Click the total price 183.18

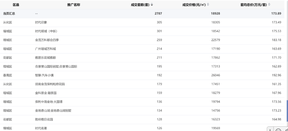point(277,40)
